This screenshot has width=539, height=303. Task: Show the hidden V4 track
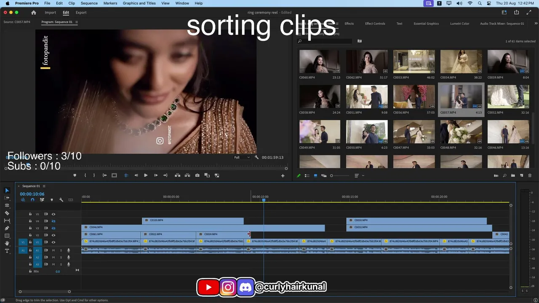pos(53,221)
